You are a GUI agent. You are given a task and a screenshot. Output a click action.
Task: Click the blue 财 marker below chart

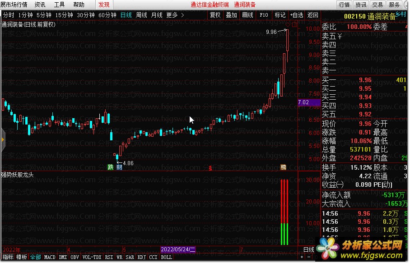[119, 167]
